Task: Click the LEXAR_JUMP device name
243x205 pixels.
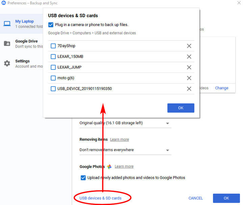Action: pos(70,67)
